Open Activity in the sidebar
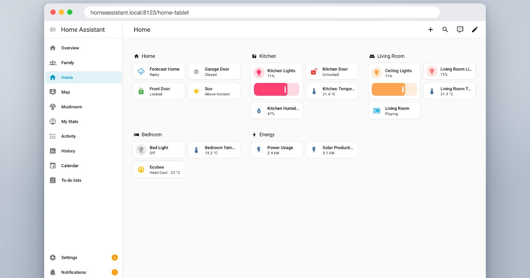530x278 pixels. pos(83,136)
